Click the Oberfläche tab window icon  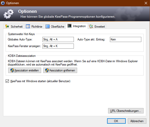coord(48,26)
